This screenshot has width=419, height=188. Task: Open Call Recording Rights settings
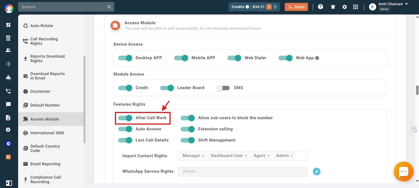click(51, 41)
